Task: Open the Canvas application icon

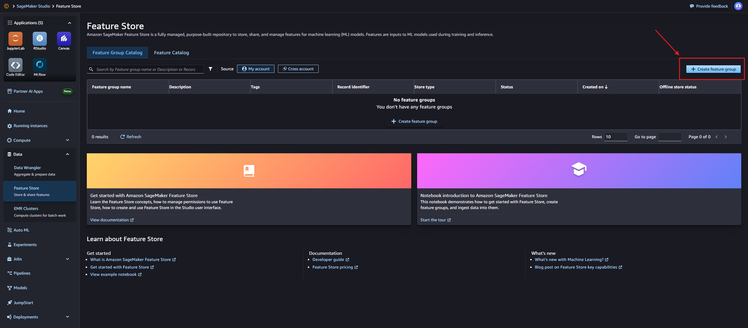Action: (64, 39)
